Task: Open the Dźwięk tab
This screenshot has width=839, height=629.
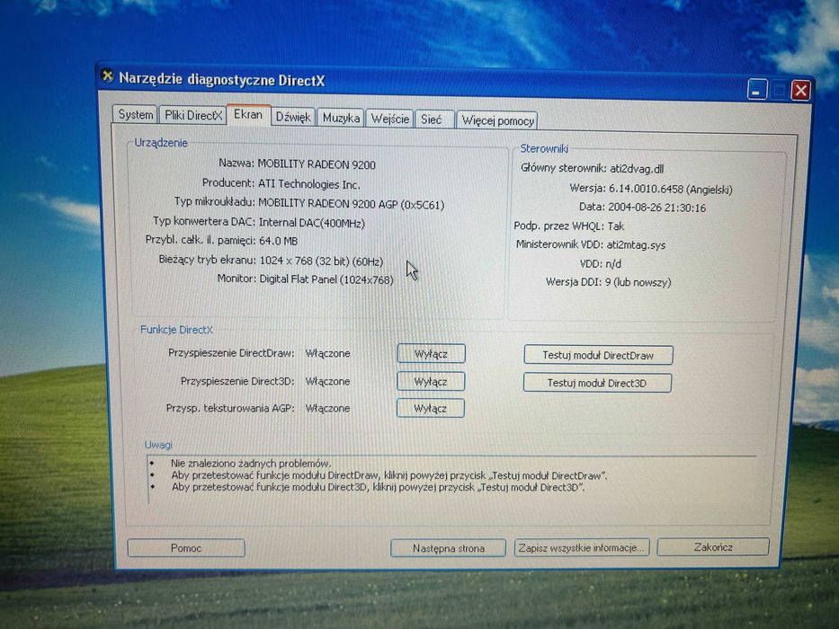Action: (x=292, y=117)
